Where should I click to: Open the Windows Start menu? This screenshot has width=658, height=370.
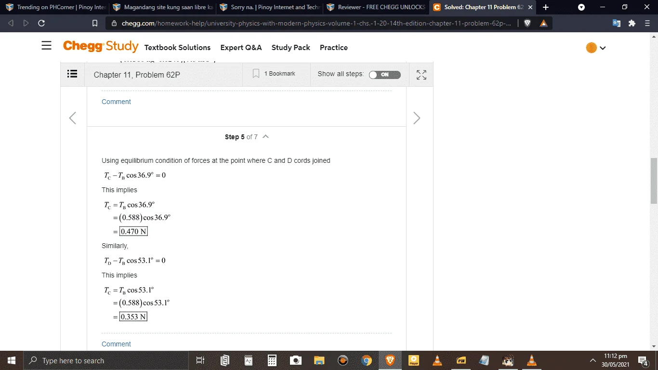click(x=12, y=360)
